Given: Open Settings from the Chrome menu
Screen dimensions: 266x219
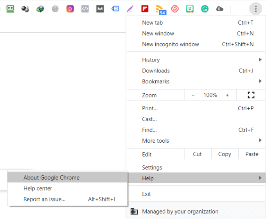Looking at the screenshot, I should tap(196, 168).
